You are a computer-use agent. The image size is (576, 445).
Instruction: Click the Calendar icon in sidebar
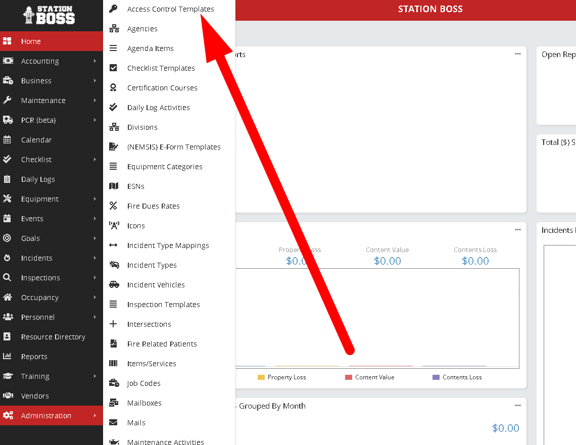tap(8, 140)
